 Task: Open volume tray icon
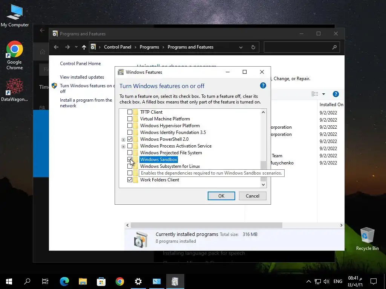click(x=327, y=281)
